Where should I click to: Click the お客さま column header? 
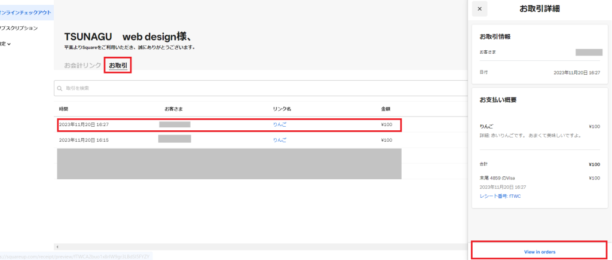tap(173, 109)
